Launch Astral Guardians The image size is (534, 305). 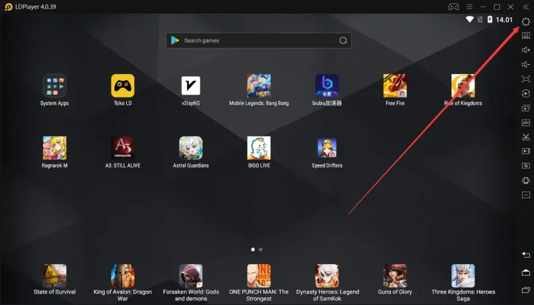pos(191,148)
